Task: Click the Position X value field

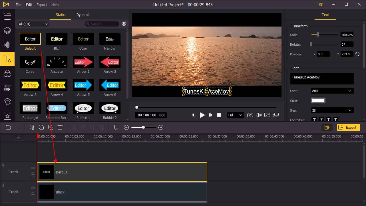Action: 323,54
